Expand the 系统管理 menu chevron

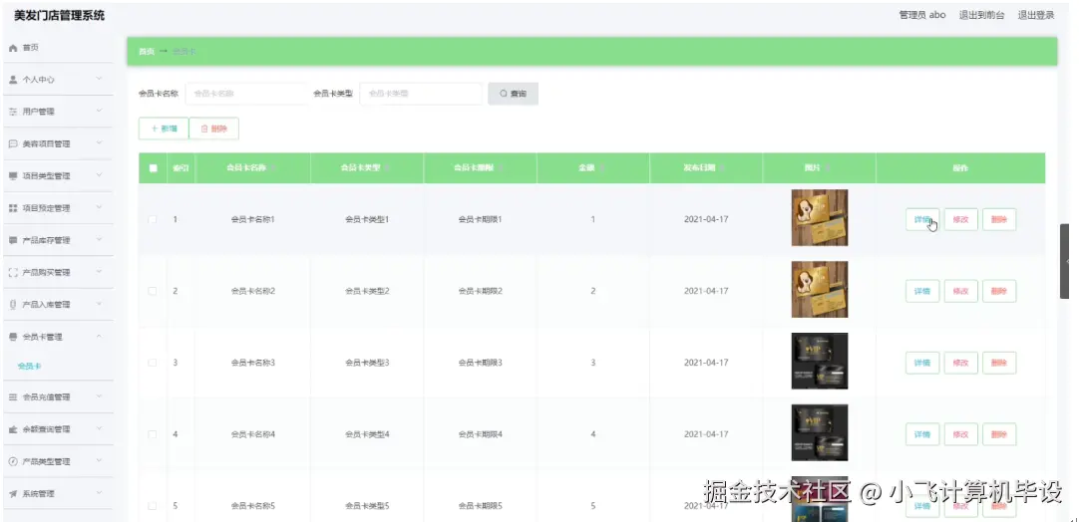click(x=99, y=493)
